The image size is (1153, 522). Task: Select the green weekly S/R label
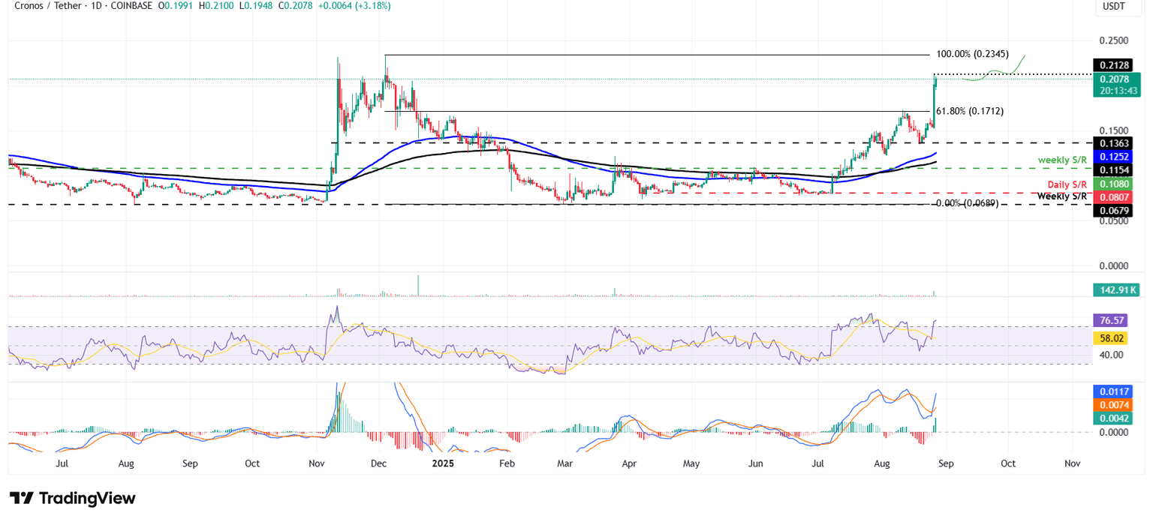coord(1062,160)
